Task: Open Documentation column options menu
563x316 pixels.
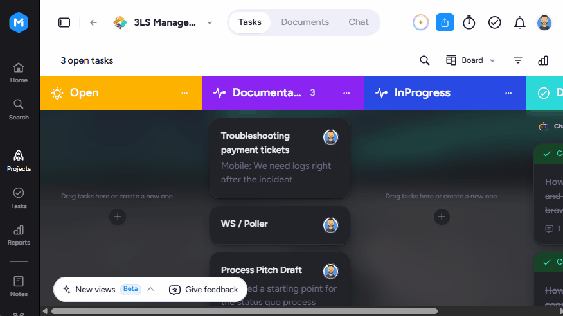Action: point(346,93)
